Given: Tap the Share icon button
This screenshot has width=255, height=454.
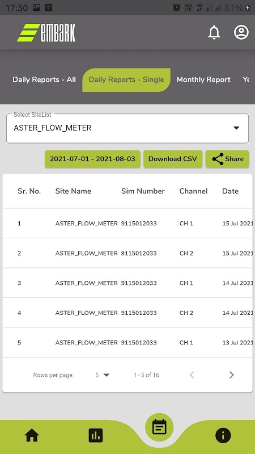Looking at the screenshot, I should coord(227,159).
